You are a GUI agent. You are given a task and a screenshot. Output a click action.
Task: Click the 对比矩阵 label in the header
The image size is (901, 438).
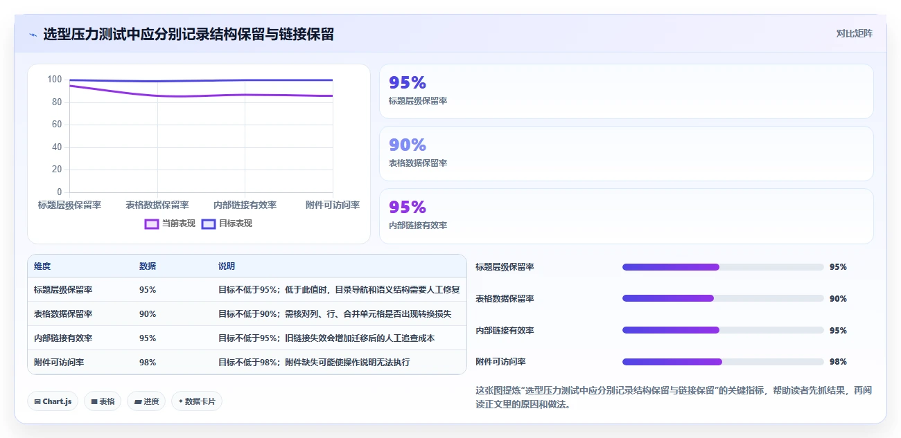click(854, 33)
